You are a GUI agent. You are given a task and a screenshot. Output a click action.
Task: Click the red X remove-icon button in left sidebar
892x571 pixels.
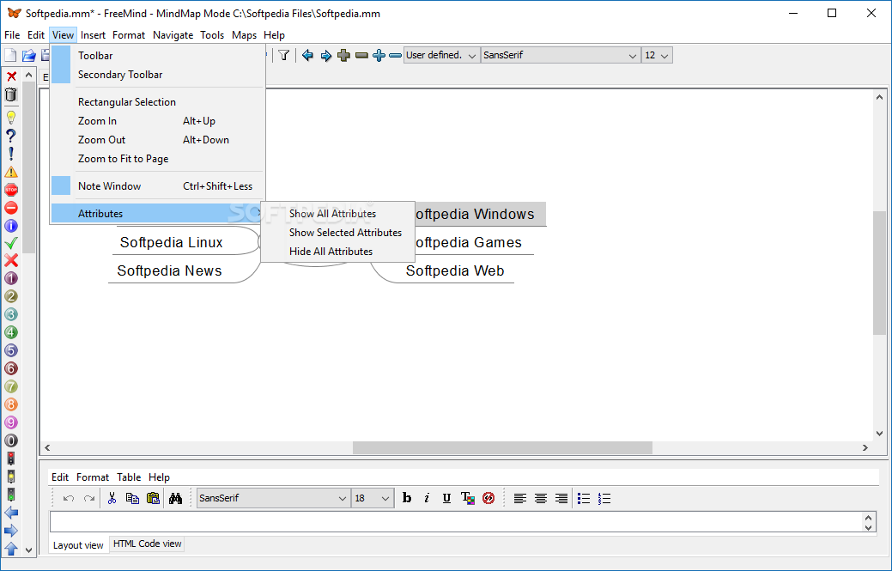[11, 76]
